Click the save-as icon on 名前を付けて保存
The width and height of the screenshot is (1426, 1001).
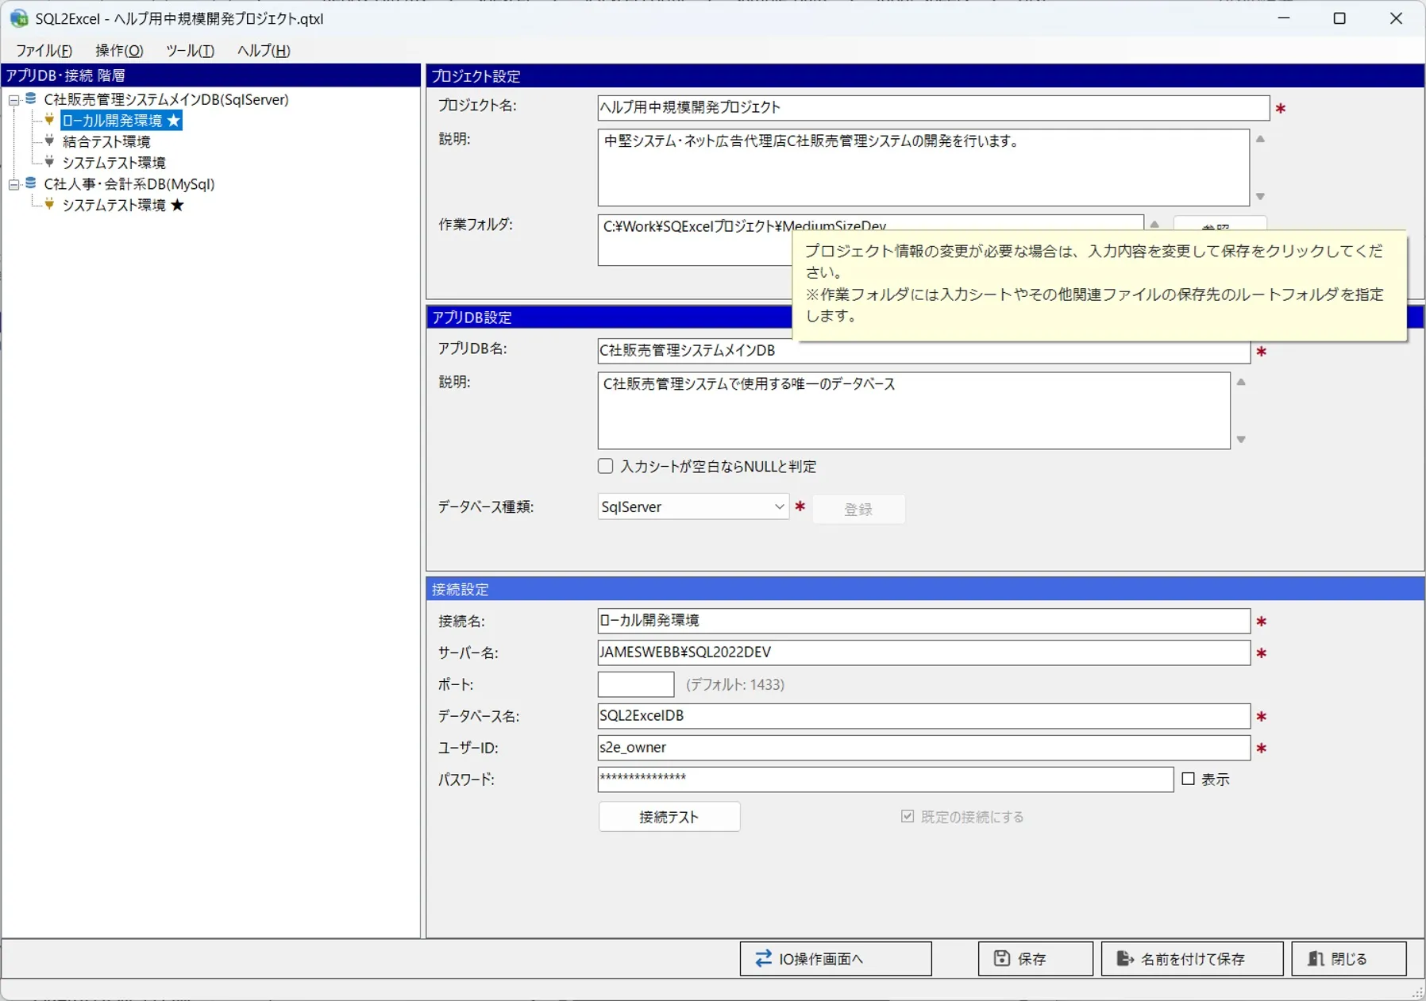(1125, 958)
